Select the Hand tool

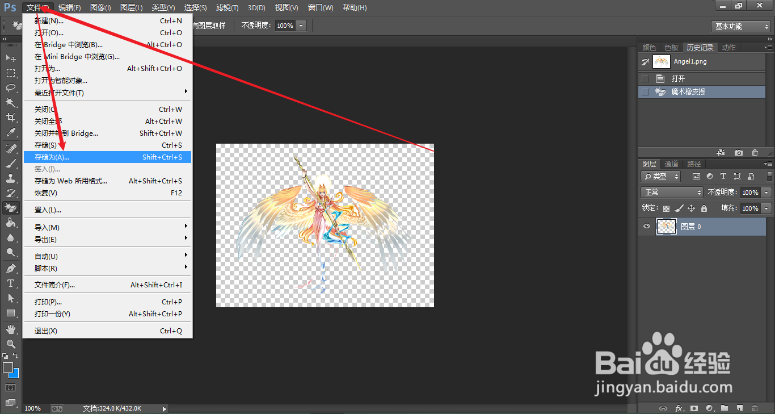coord(11,329)
